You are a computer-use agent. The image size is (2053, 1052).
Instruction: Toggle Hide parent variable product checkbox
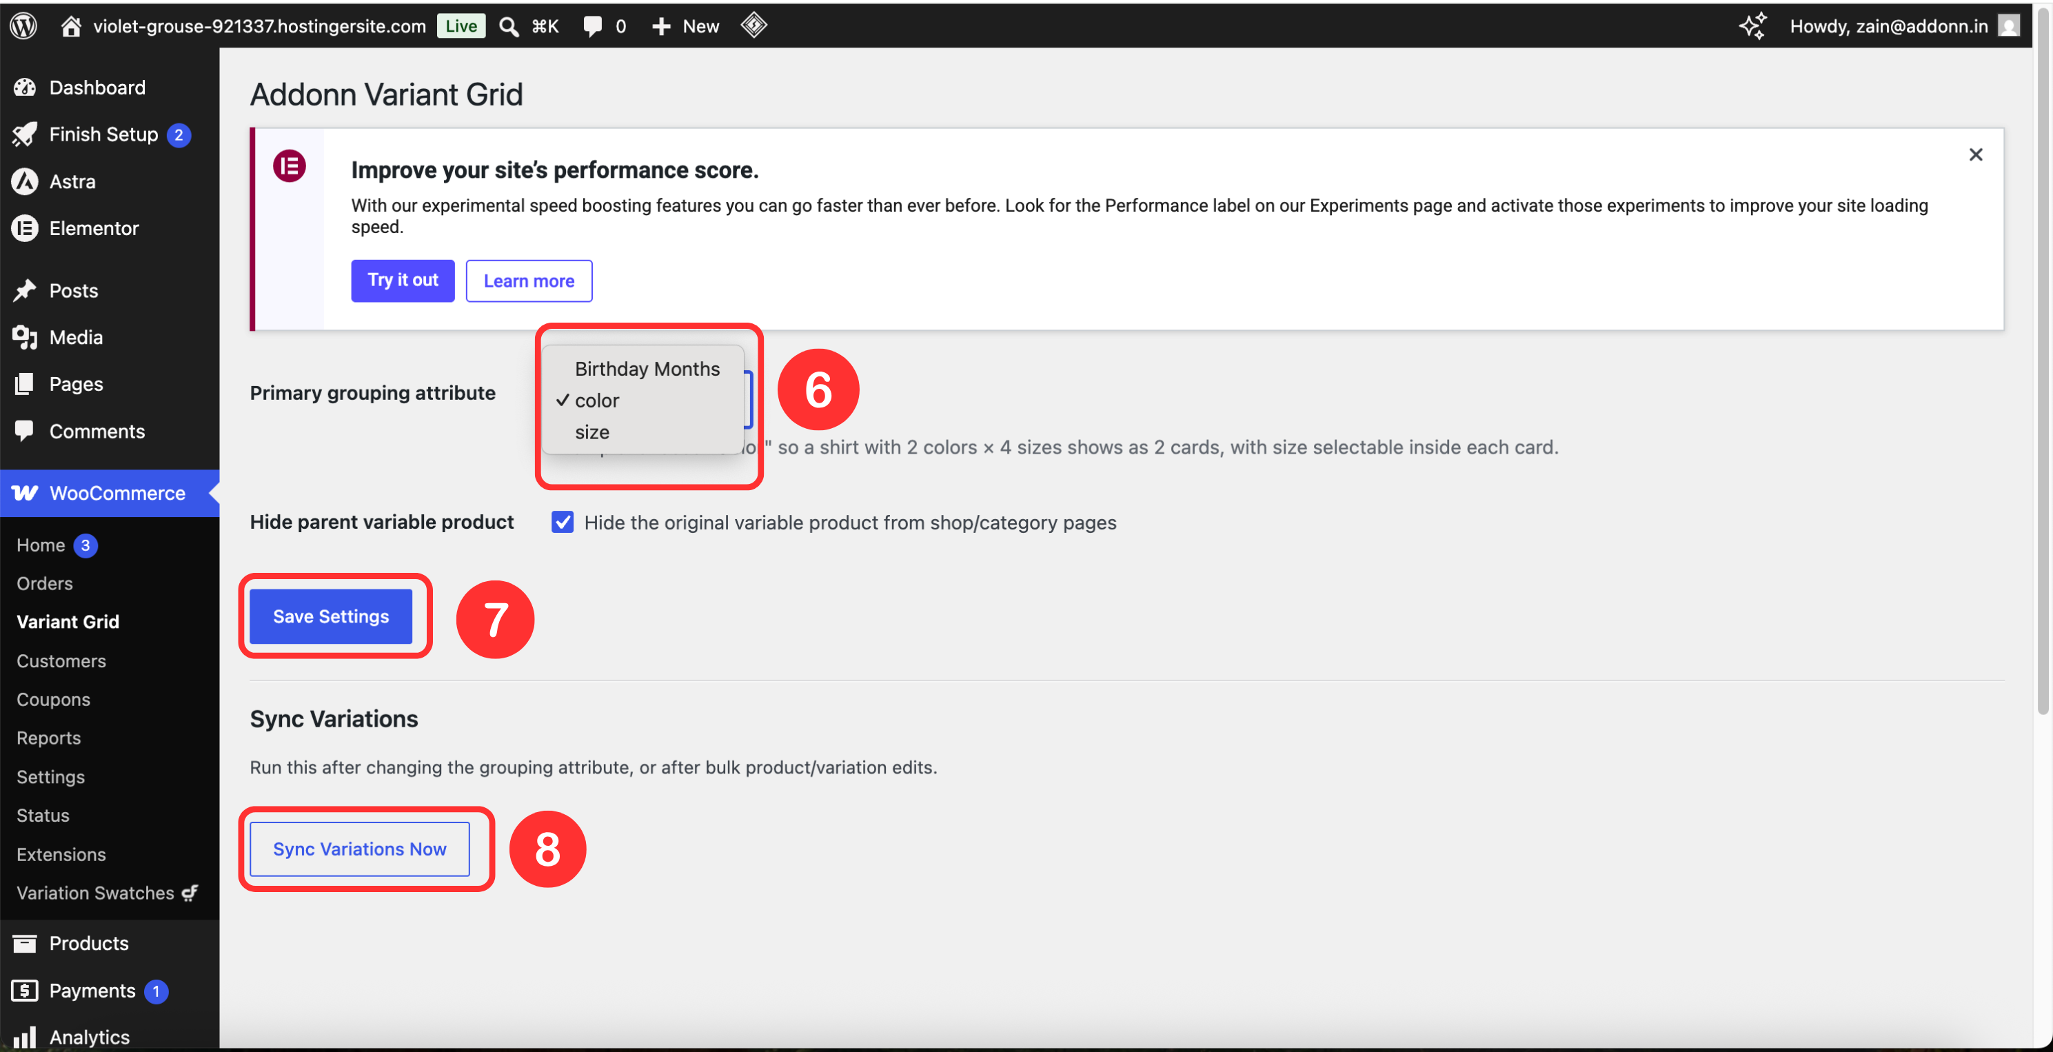[x=563, y=523]
